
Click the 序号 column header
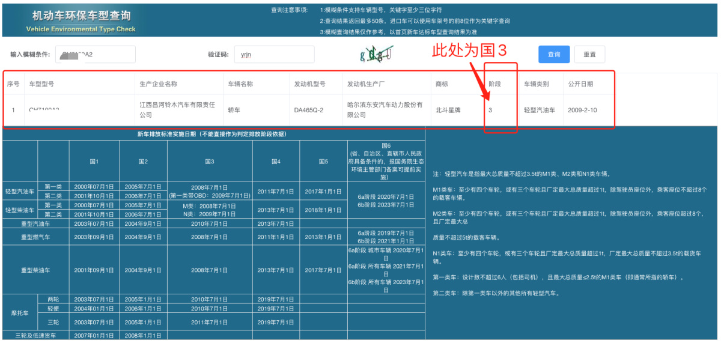click(x=13, y=84)
